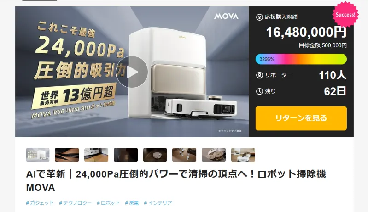Open the #テクノロジー tag
368x212 pixels.
pyautogui.click(x=75, y=203)
